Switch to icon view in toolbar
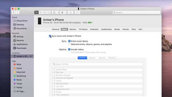Image resolution: width=172 pixels, height=97 pixels. click(37, 12)
